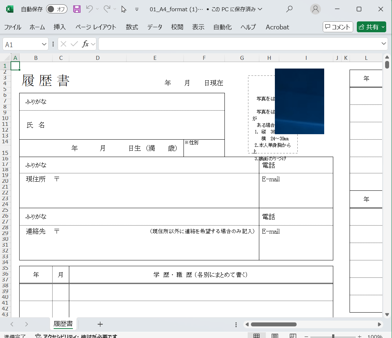Click the horizontal scrollbar right arrow
The image size is (392, 338).
tap(379, 324)
